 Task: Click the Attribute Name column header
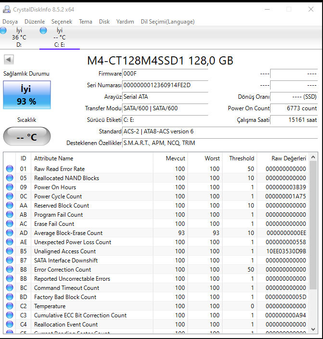point(53,158)
